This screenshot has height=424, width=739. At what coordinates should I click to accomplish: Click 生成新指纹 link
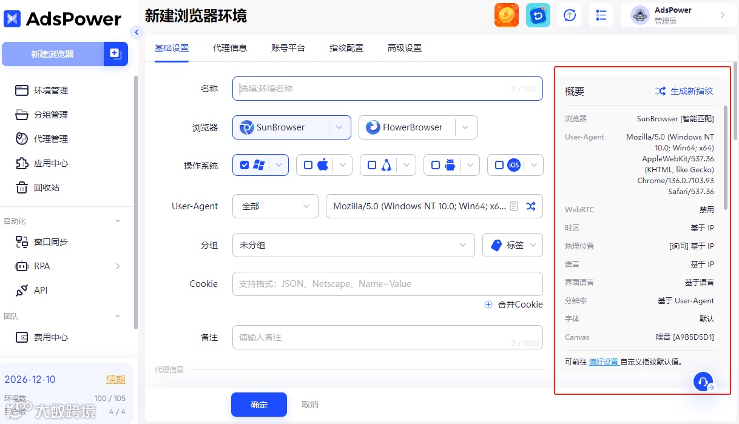tap(692, 91)
